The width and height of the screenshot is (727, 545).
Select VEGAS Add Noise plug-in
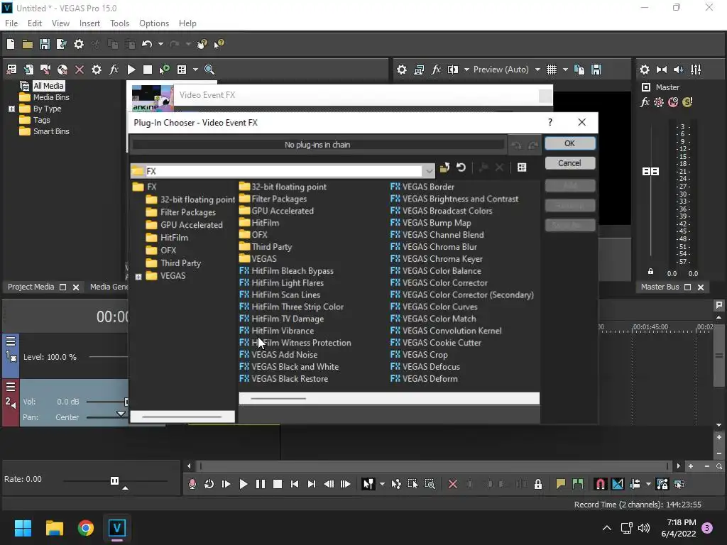[x=278, y=355]
